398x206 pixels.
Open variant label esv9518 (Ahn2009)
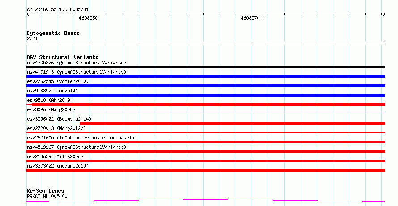50,100
